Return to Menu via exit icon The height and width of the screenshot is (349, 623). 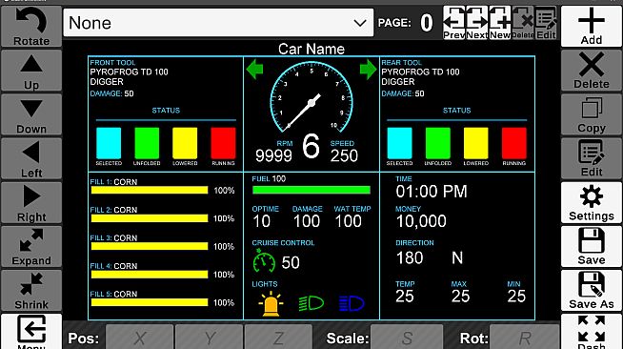31,331
